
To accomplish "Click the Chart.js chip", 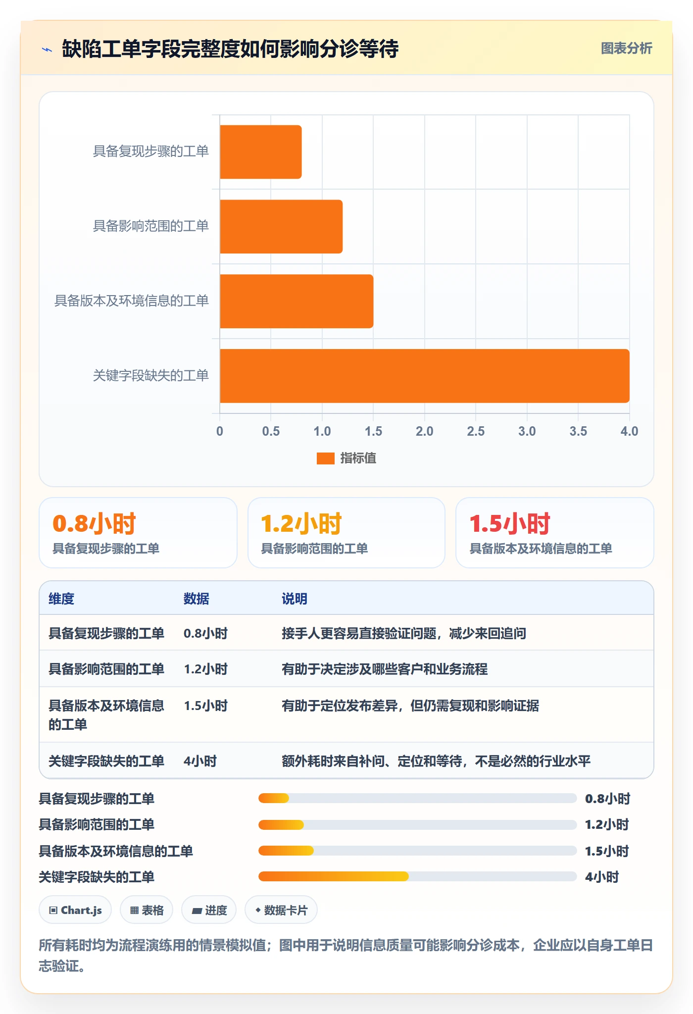I will pos(75,910).
